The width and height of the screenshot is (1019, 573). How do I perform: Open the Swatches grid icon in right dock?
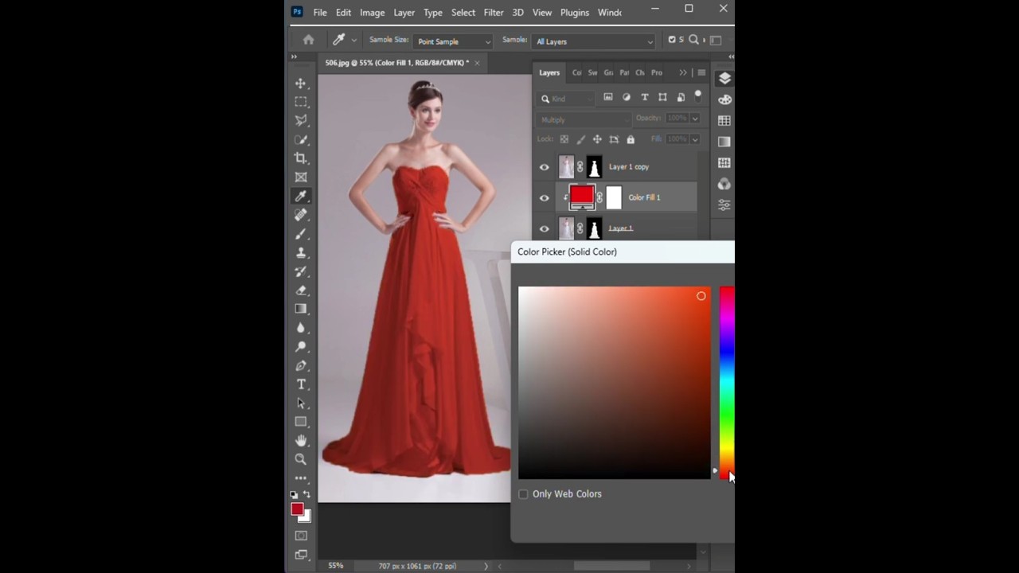pyautogui.click(x=724, y=121)
